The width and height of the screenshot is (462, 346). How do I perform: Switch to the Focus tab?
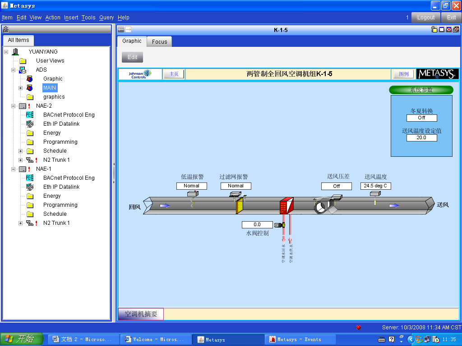pyautogui.click(x=159, y=41)
